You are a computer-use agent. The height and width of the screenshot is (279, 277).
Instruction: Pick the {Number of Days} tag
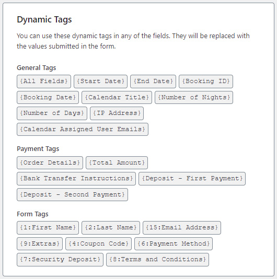click(52, 113)
